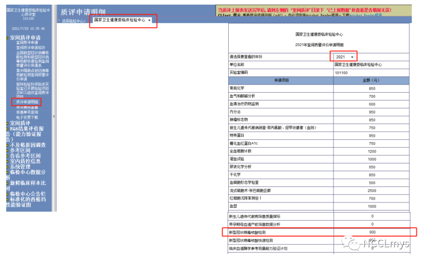The image size is (423, 263).
Task: Click the 2500 amount for 流式细胞术
Action: (x=372, y=190)
